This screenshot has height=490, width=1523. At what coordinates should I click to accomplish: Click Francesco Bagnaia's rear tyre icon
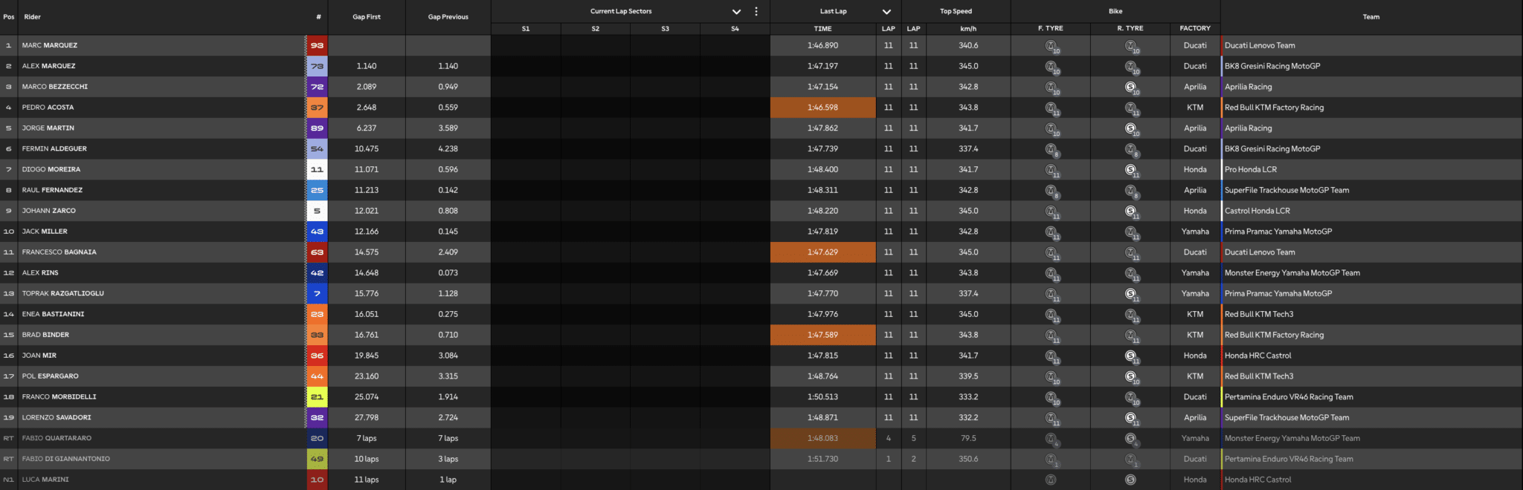point(1130,252)
